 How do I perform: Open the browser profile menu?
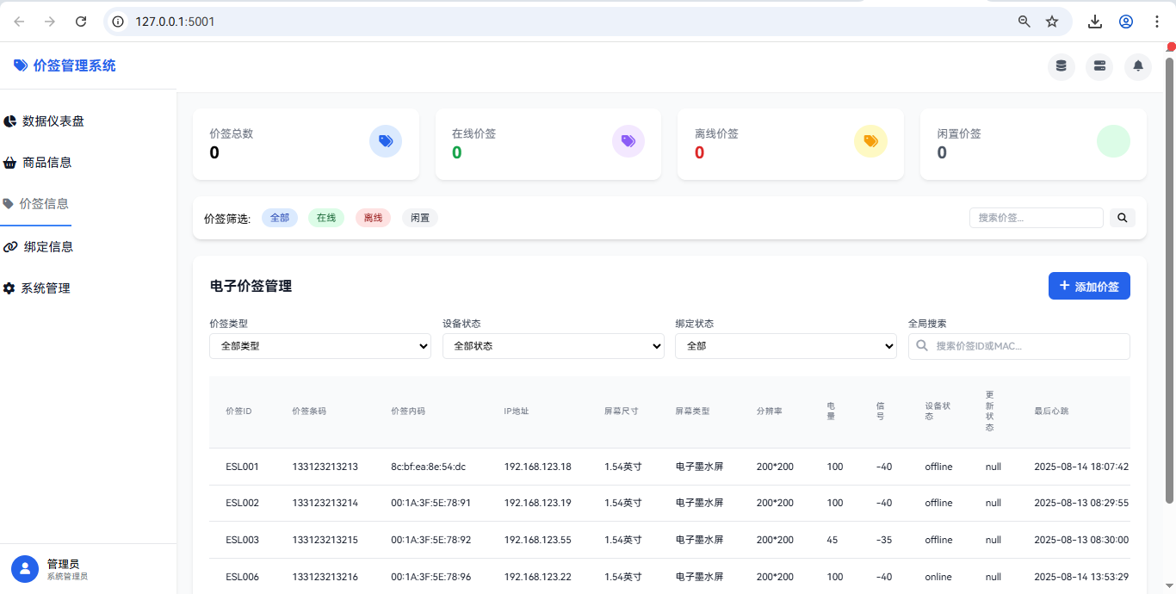(1126, 22)
